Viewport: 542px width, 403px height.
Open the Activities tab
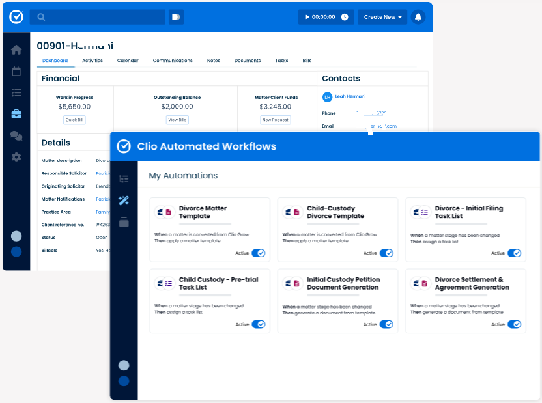(93, 60)
